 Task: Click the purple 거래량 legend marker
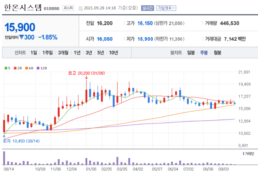pyautogui.click(x=244, y=154)
